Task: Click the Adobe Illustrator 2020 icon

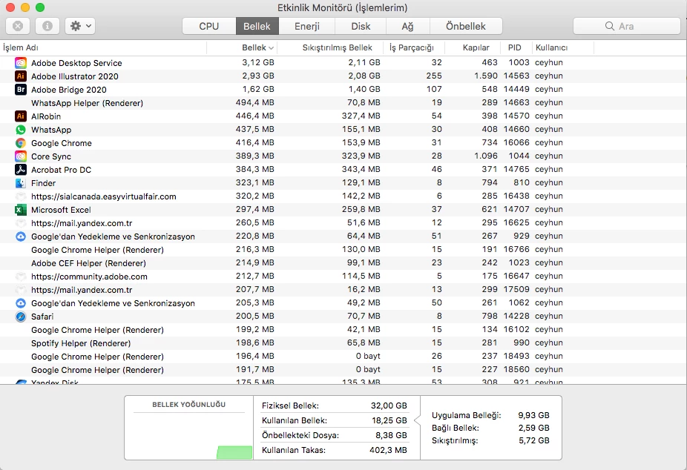Action: click(21, 76)
